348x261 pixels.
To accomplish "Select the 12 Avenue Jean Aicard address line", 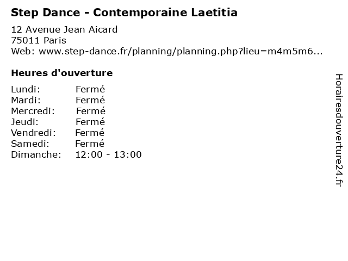I will click(x=64, y=29).
